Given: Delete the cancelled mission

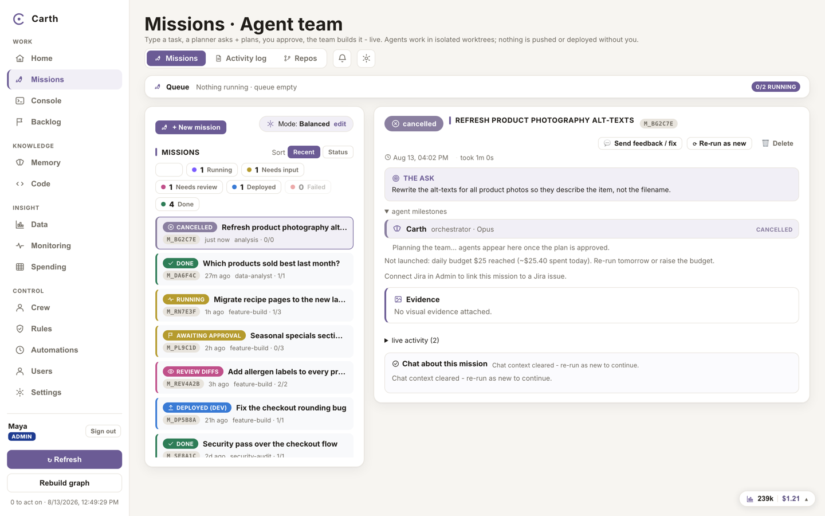Looking at the screenshot, I should pos(777,143).
